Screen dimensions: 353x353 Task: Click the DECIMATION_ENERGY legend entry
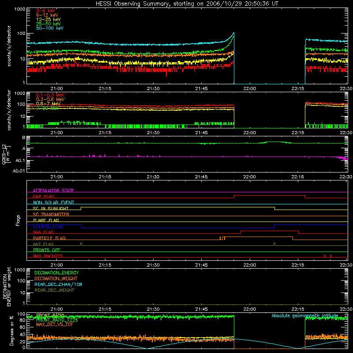56,273
